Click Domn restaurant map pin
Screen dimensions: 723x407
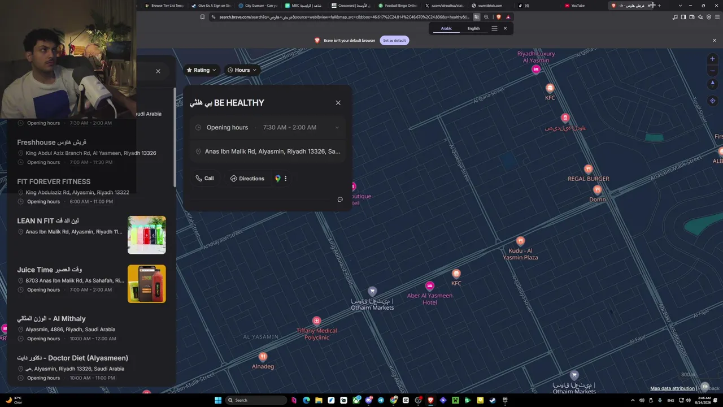point(597,190)
